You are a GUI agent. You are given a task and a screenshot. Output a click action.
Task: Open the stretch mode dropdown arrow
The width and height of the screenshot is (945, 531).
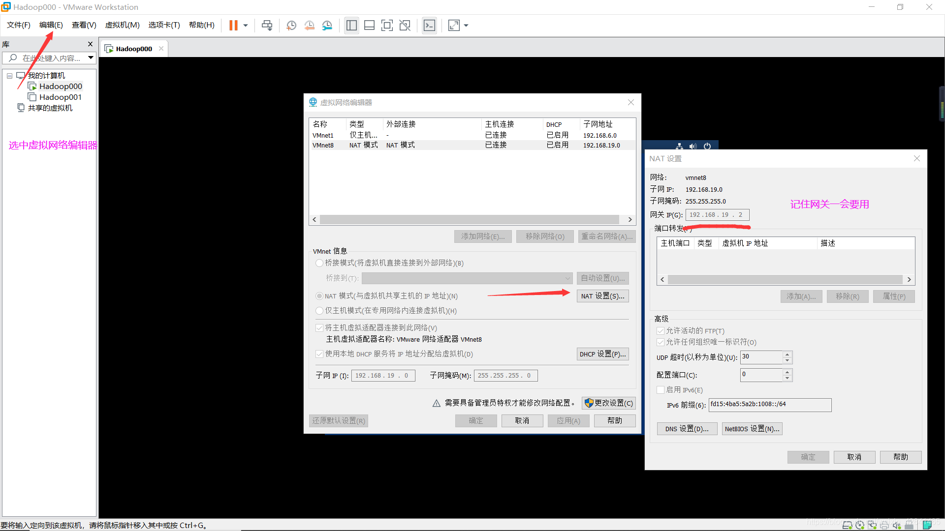tap(466, 26)
